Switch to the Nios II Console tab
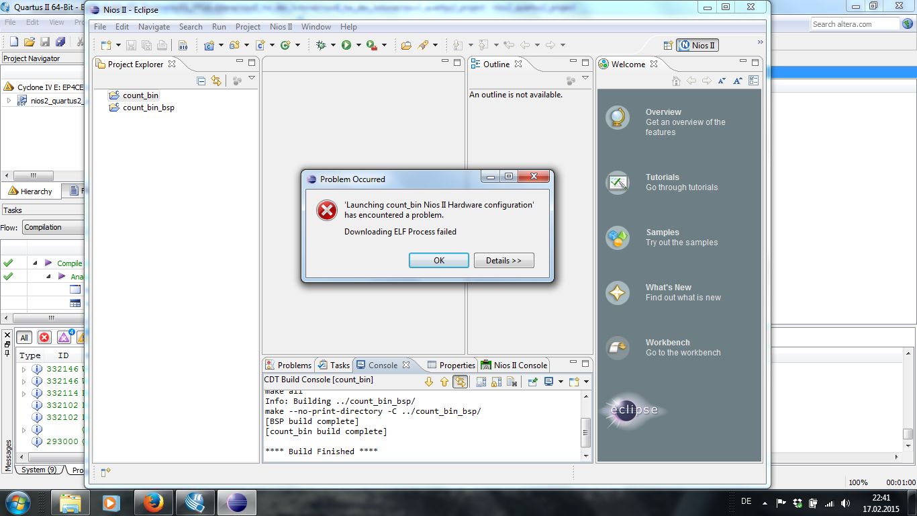Image resolution: width=917 pixels, height=516 pixels. (x=514, y=365)
